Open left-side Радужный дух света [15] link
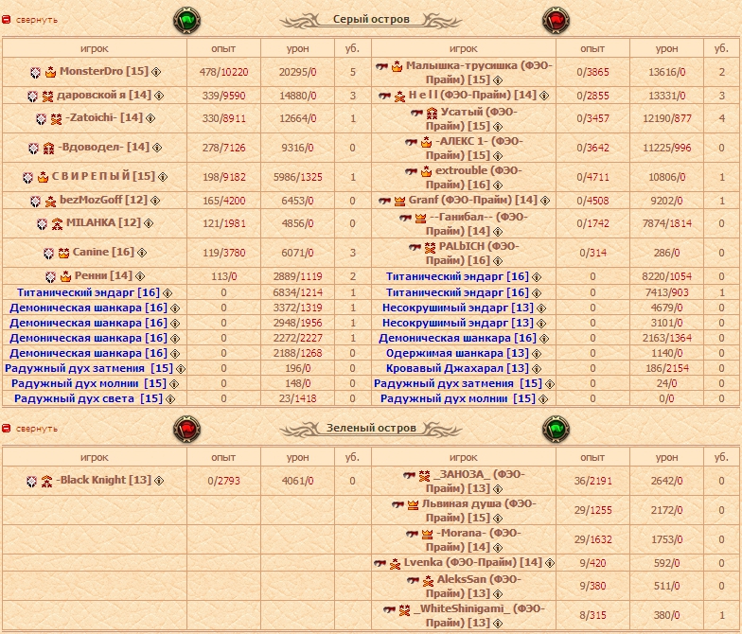This screenshot has height=634, width=742. pos(89,399)
